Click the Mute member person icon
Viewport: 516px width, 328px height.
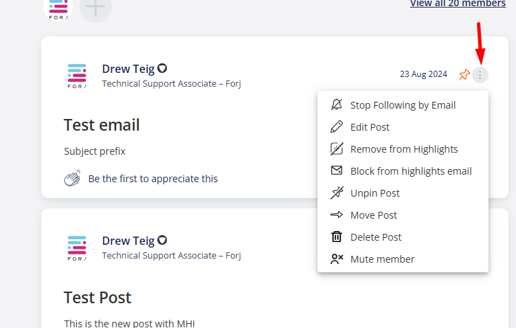pyautogui.click(x=337, y=259)
